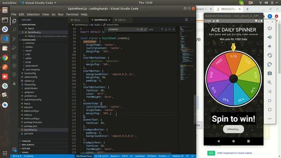This screenshot has width=281, height=158.
Task: Open the Extensions view
Action: point(14,57)
